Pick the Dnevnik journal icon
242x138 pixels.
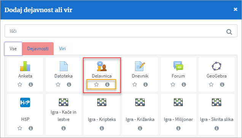pos(140,66)
